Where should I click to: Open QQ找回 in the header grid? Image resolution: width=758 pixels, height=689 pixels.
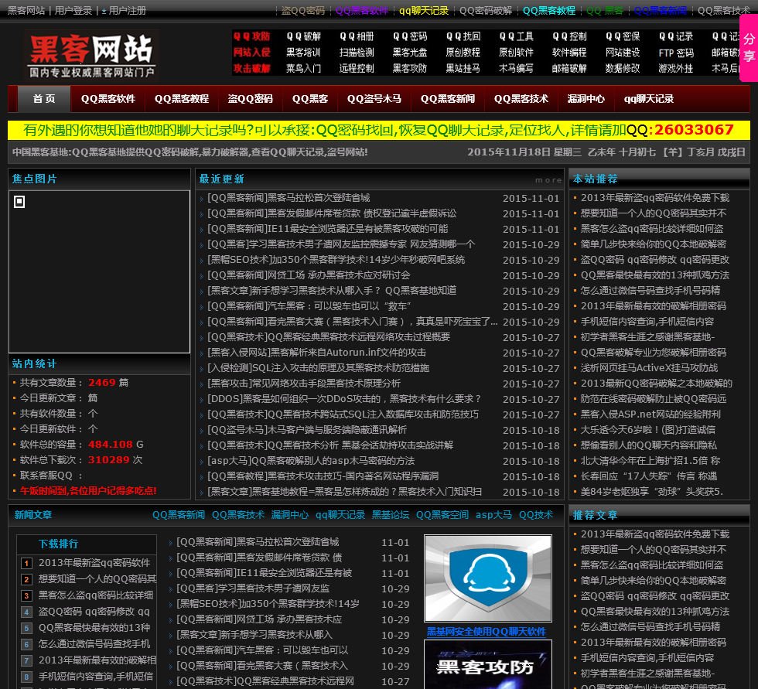[463, 36]
